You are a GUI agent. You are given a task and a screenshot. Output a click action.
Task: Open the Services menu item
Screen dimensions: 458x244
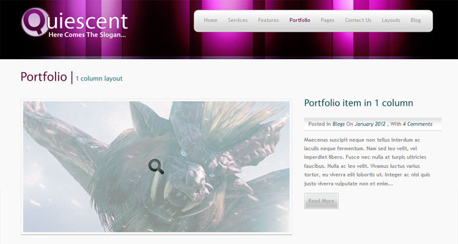tap(238, 20)
